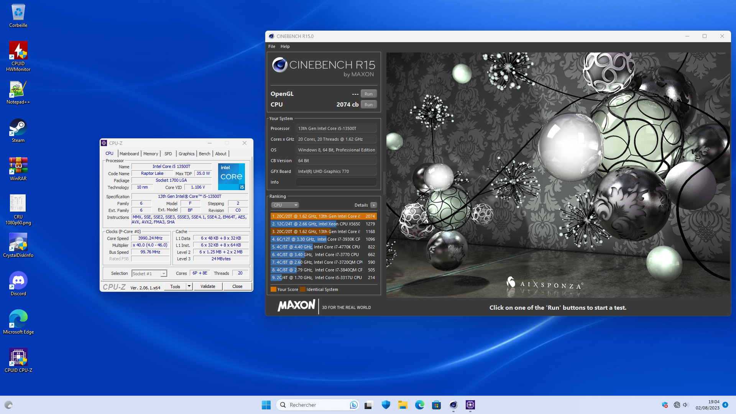Click the Windows Start button
The height and width of the screenshot is (414, 736).
[x=266, y=405]
